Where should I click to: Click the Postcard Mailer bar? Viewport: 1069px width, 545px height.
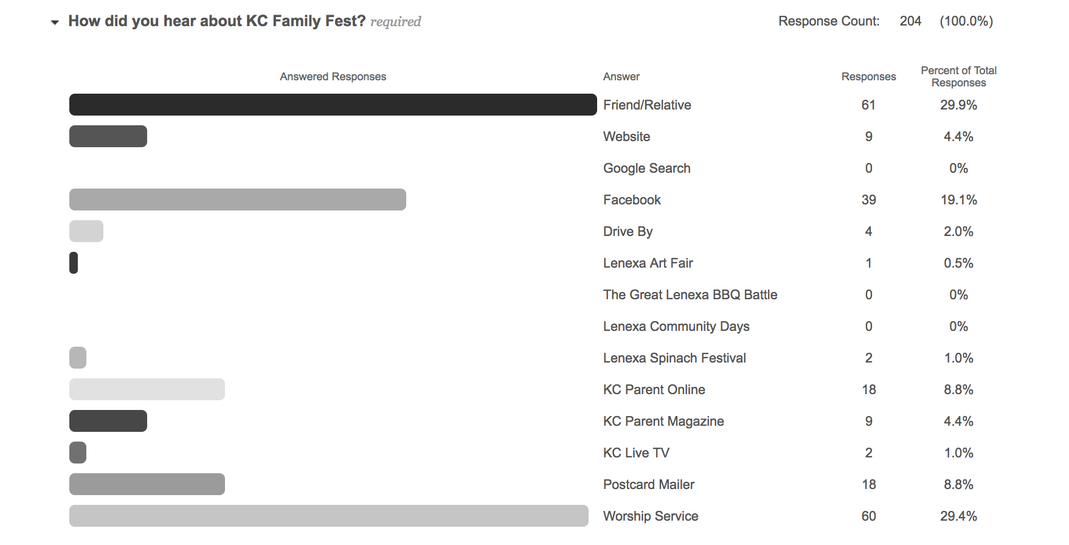tap(147, 484)
